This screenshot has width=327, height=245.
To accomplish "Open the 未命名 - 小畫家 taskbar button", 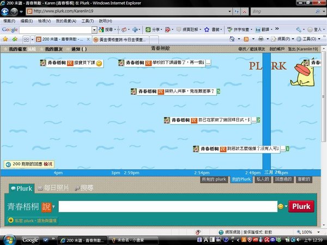I will tap(134, 240).
